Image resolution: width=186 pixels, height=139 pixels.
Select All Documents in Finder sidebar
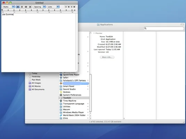coord(38,89)
